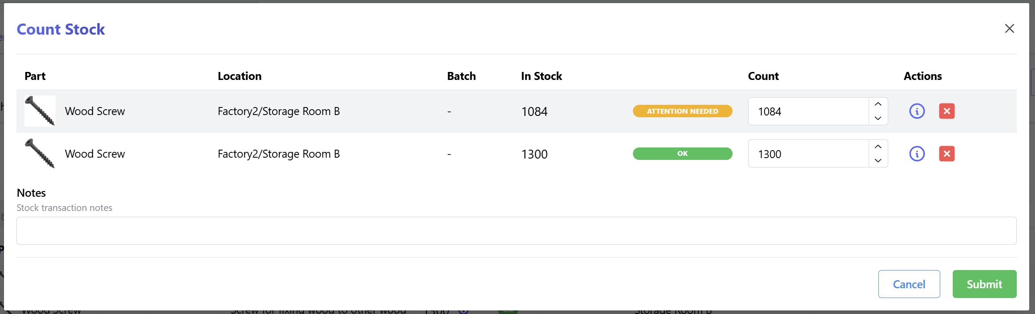Close the Count Stock dialog
Viewport: 1035px width, 314px height.
(x=1010, y=28)
